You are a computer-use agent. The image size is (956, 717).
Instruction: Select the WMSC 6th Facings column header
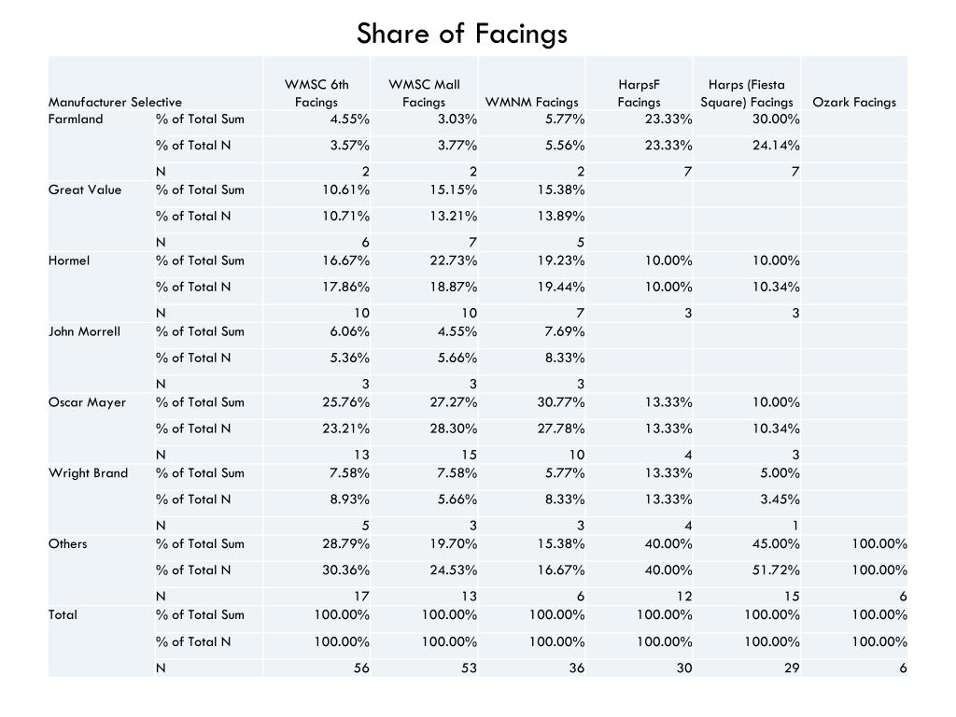coord(316,93)
